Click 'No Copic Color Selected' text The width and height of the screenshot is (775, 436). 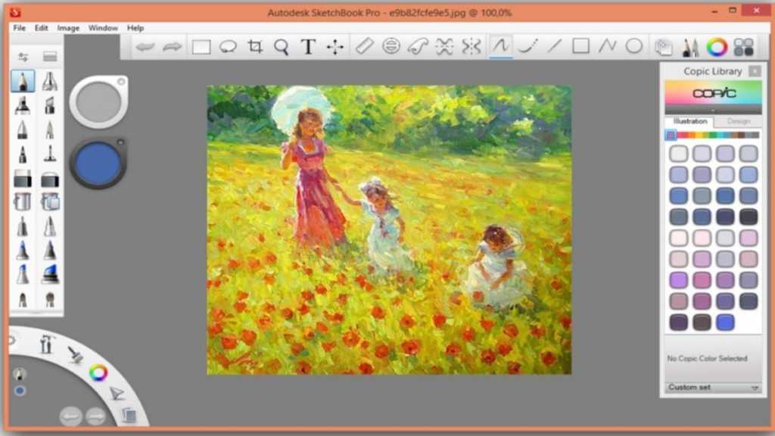pyautogui.click(x=708, y=358)
